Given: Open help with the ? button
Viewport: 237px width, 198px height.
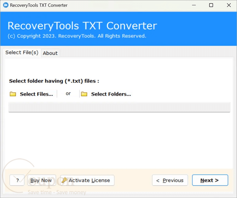Looking at the screenshot, I should [x=17, y=180].
